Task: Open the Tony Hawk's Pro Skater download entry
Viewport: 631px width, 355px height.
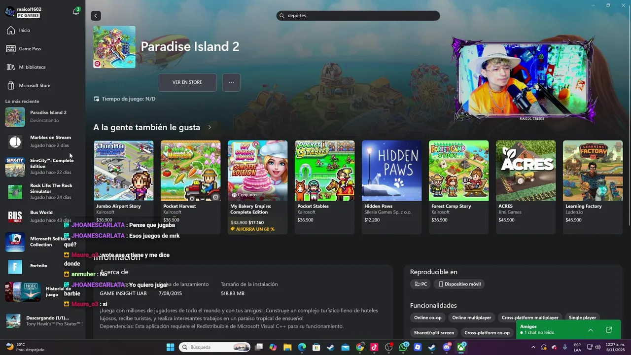Action: click(x=44, y=321)
